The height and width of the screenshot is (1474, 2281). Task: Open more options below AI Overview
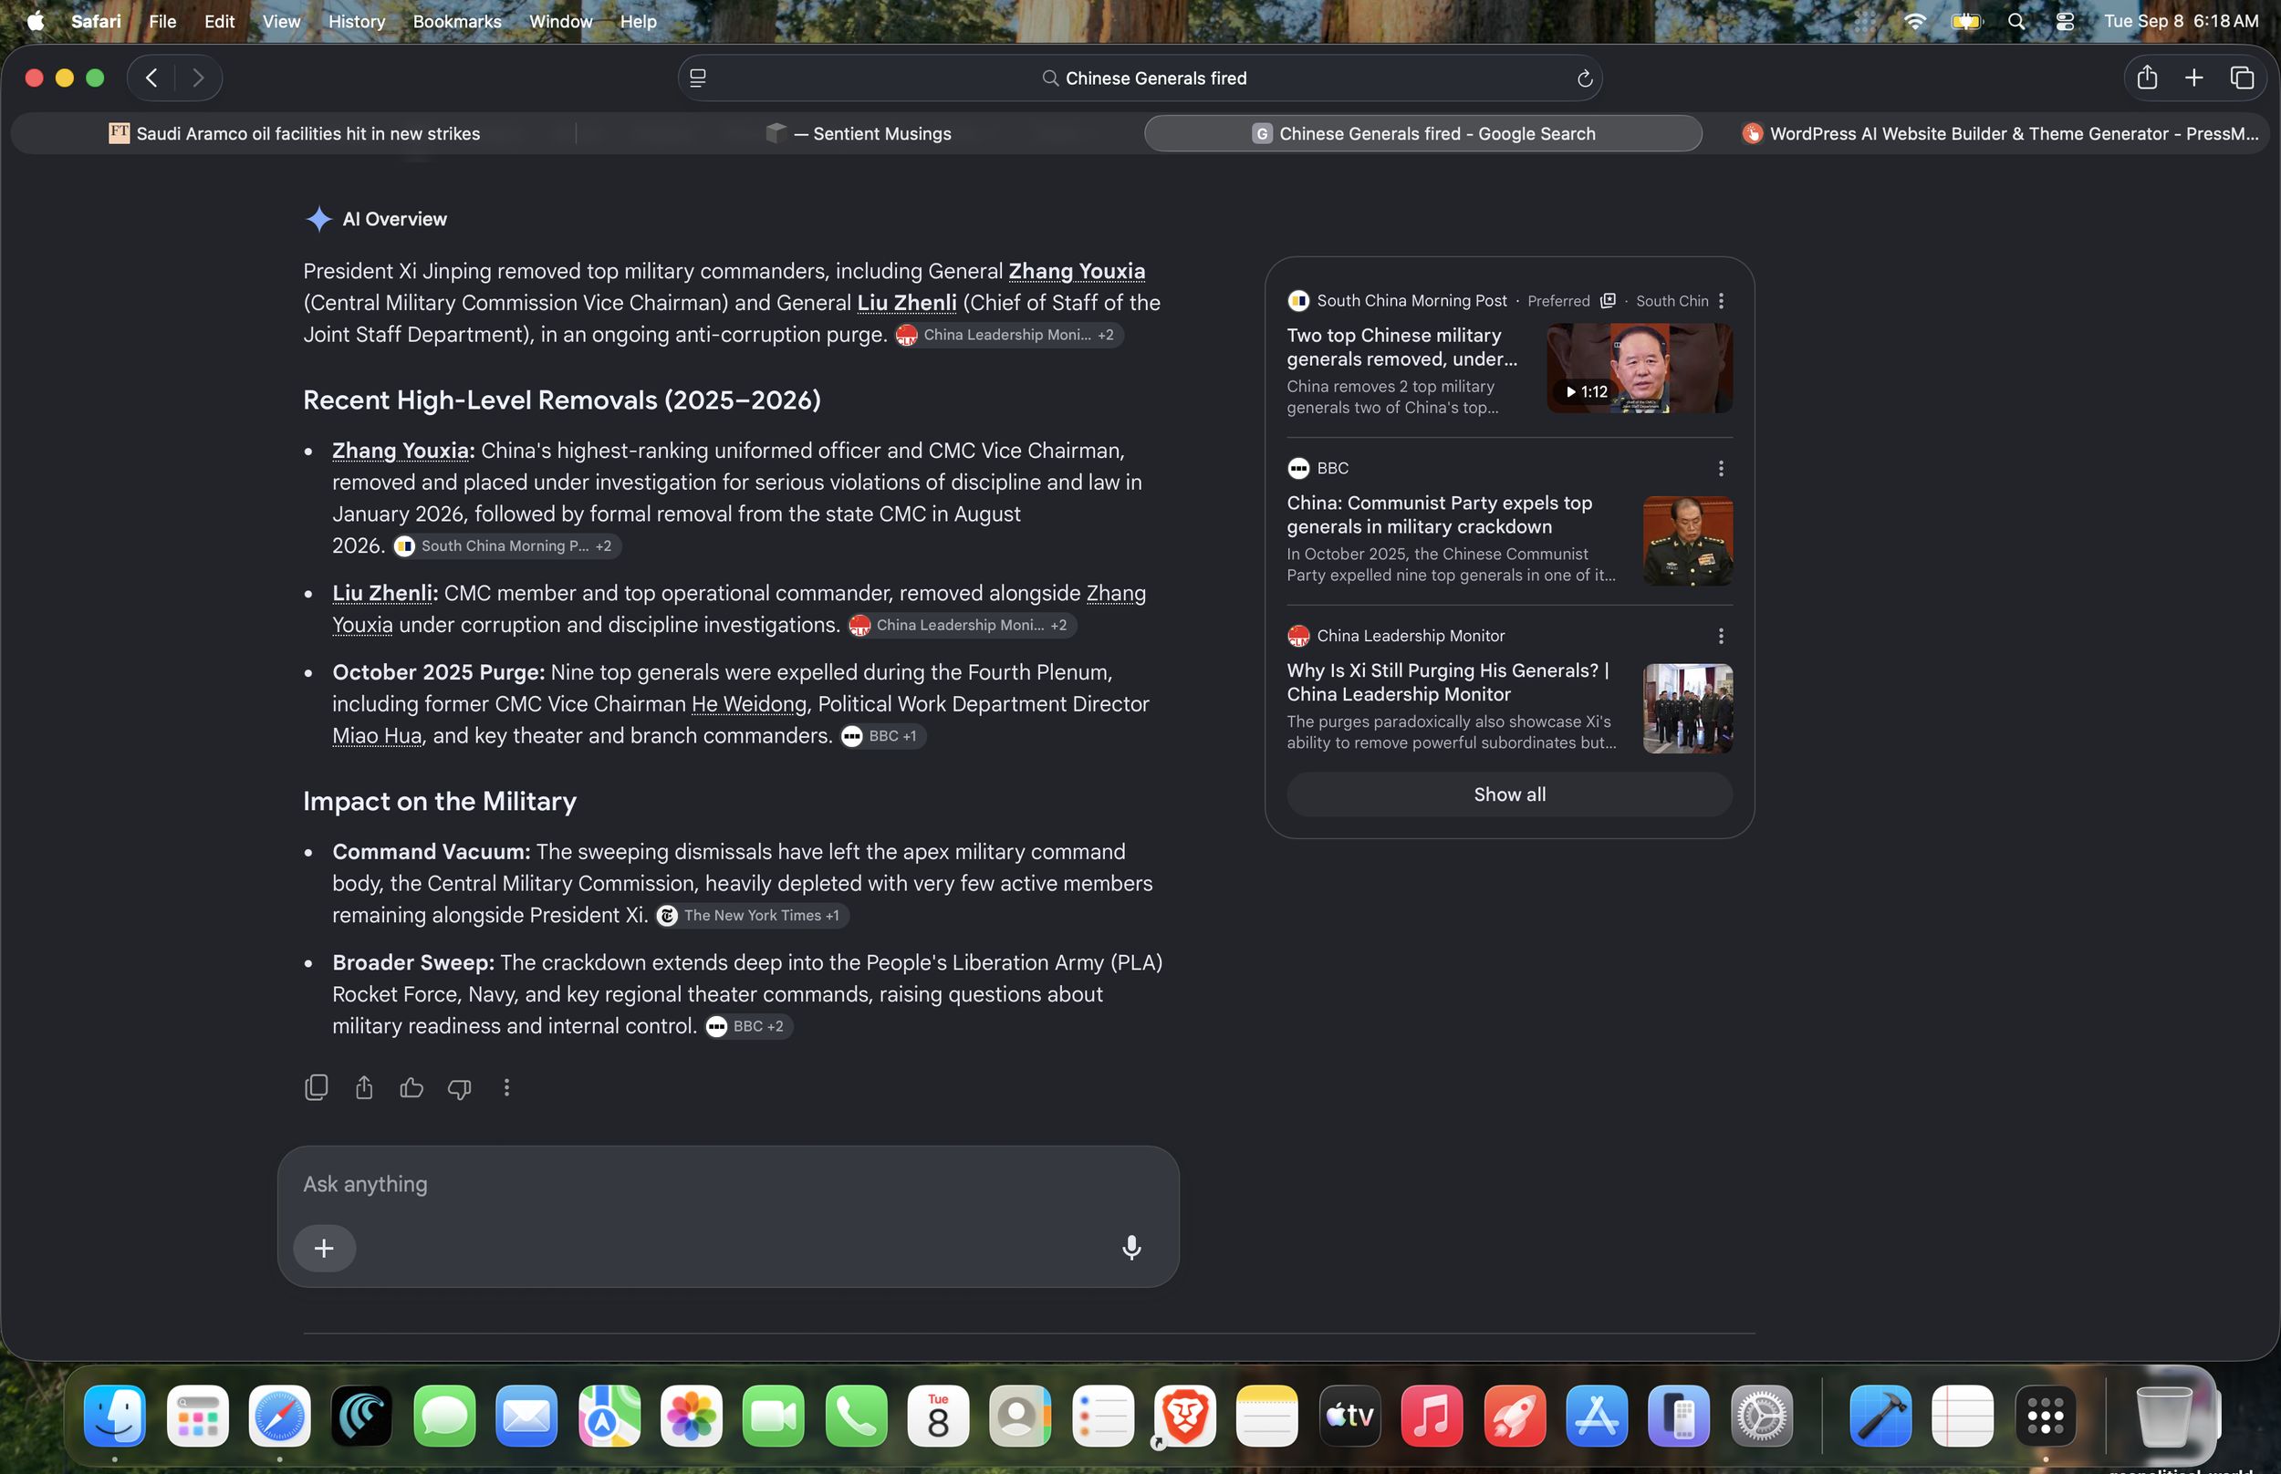coord(506,1087)
